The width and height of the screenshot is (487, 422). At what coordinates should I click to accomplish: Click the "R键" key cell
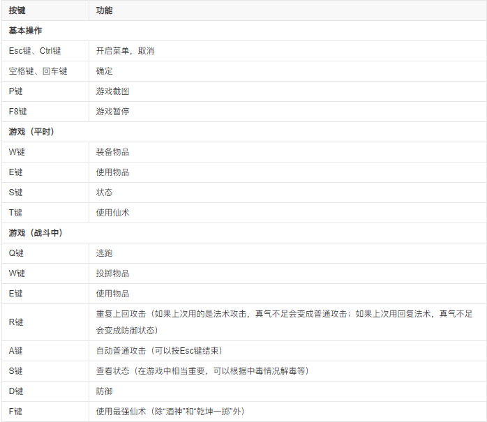(16, 322)
